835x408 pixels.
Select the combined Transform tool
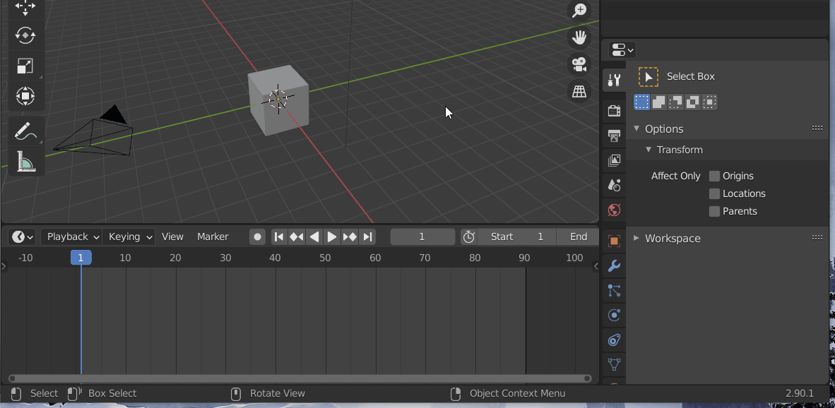point(25,96)
